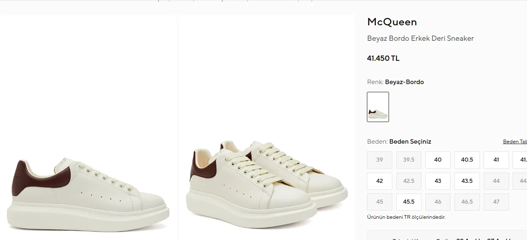This screenshot has width=527, height=240.
Task: Pick size 43.5
Action: point(467,181)
